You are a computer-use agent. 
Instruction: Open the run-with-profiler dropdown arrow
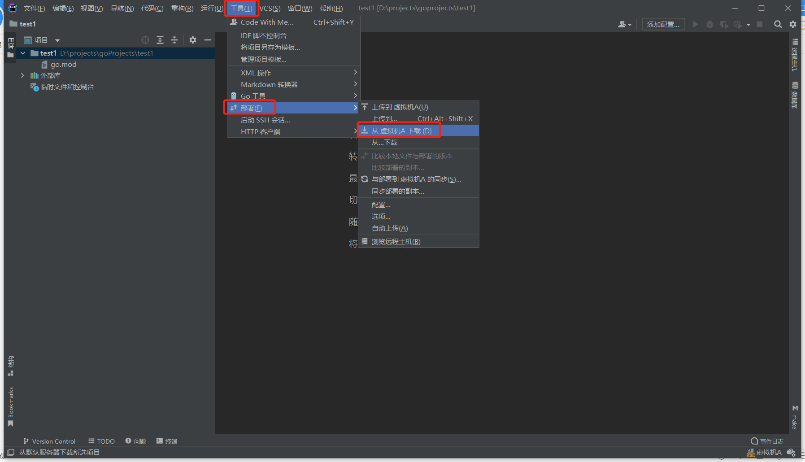748,25
